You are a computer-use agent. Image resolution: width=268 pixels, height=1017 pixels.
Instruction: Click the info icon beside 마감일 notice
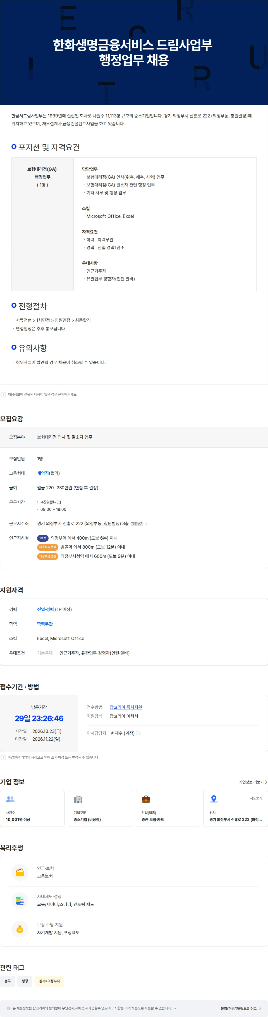[3, 757]
